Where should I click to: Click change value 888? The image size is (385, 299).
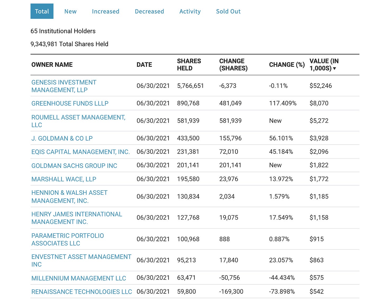coord(224,239)
